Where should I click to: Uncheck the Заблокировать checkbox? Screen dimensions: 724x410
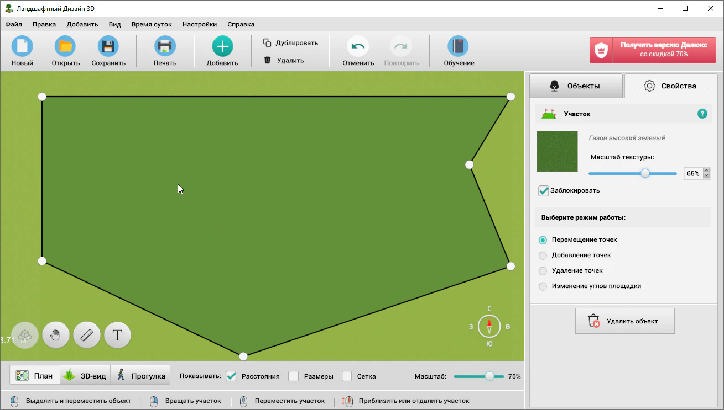click(x=543, y=191)
